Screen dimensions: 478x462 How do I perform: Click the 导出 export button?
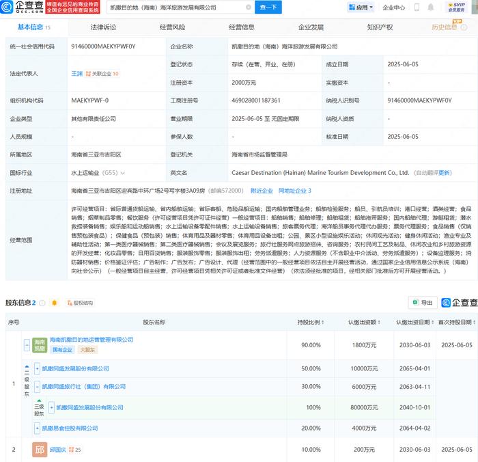(423, 302)
